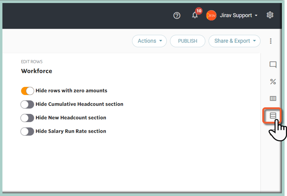Open the help question mark icon
The height and width of the screenshot is (196, 287).
pos(177,15)
